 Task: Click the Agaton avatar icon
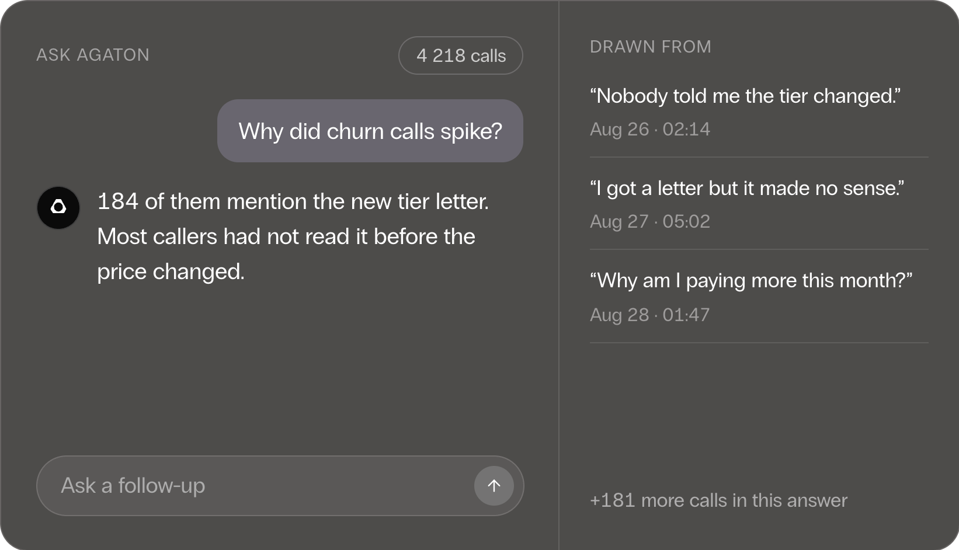[58, 208]
